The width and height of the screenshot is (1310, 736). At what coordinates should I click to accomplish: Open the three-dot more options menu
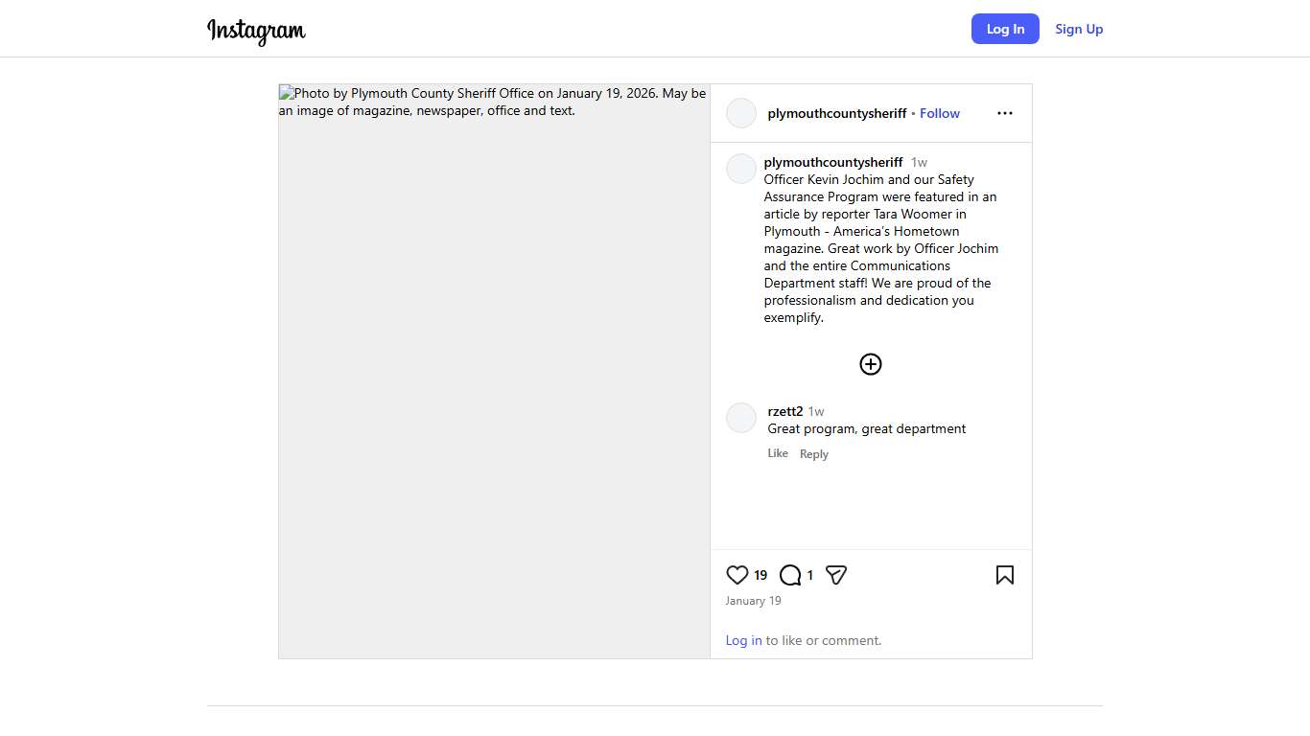click(1004, 113)
